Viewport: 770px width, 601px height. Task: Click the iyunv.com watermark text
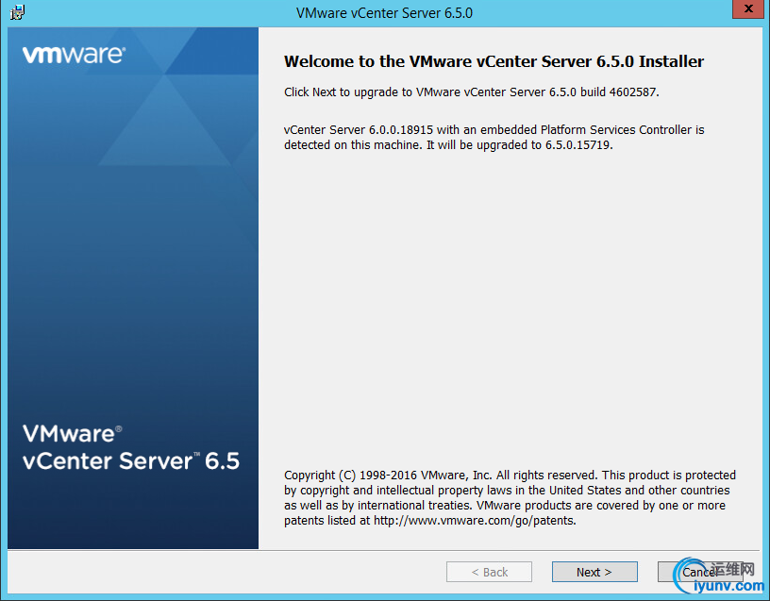[x=728, y=586]
